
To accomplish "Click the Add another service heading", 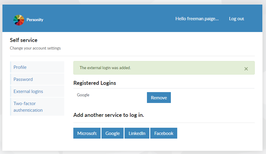I will pos(108,115).
